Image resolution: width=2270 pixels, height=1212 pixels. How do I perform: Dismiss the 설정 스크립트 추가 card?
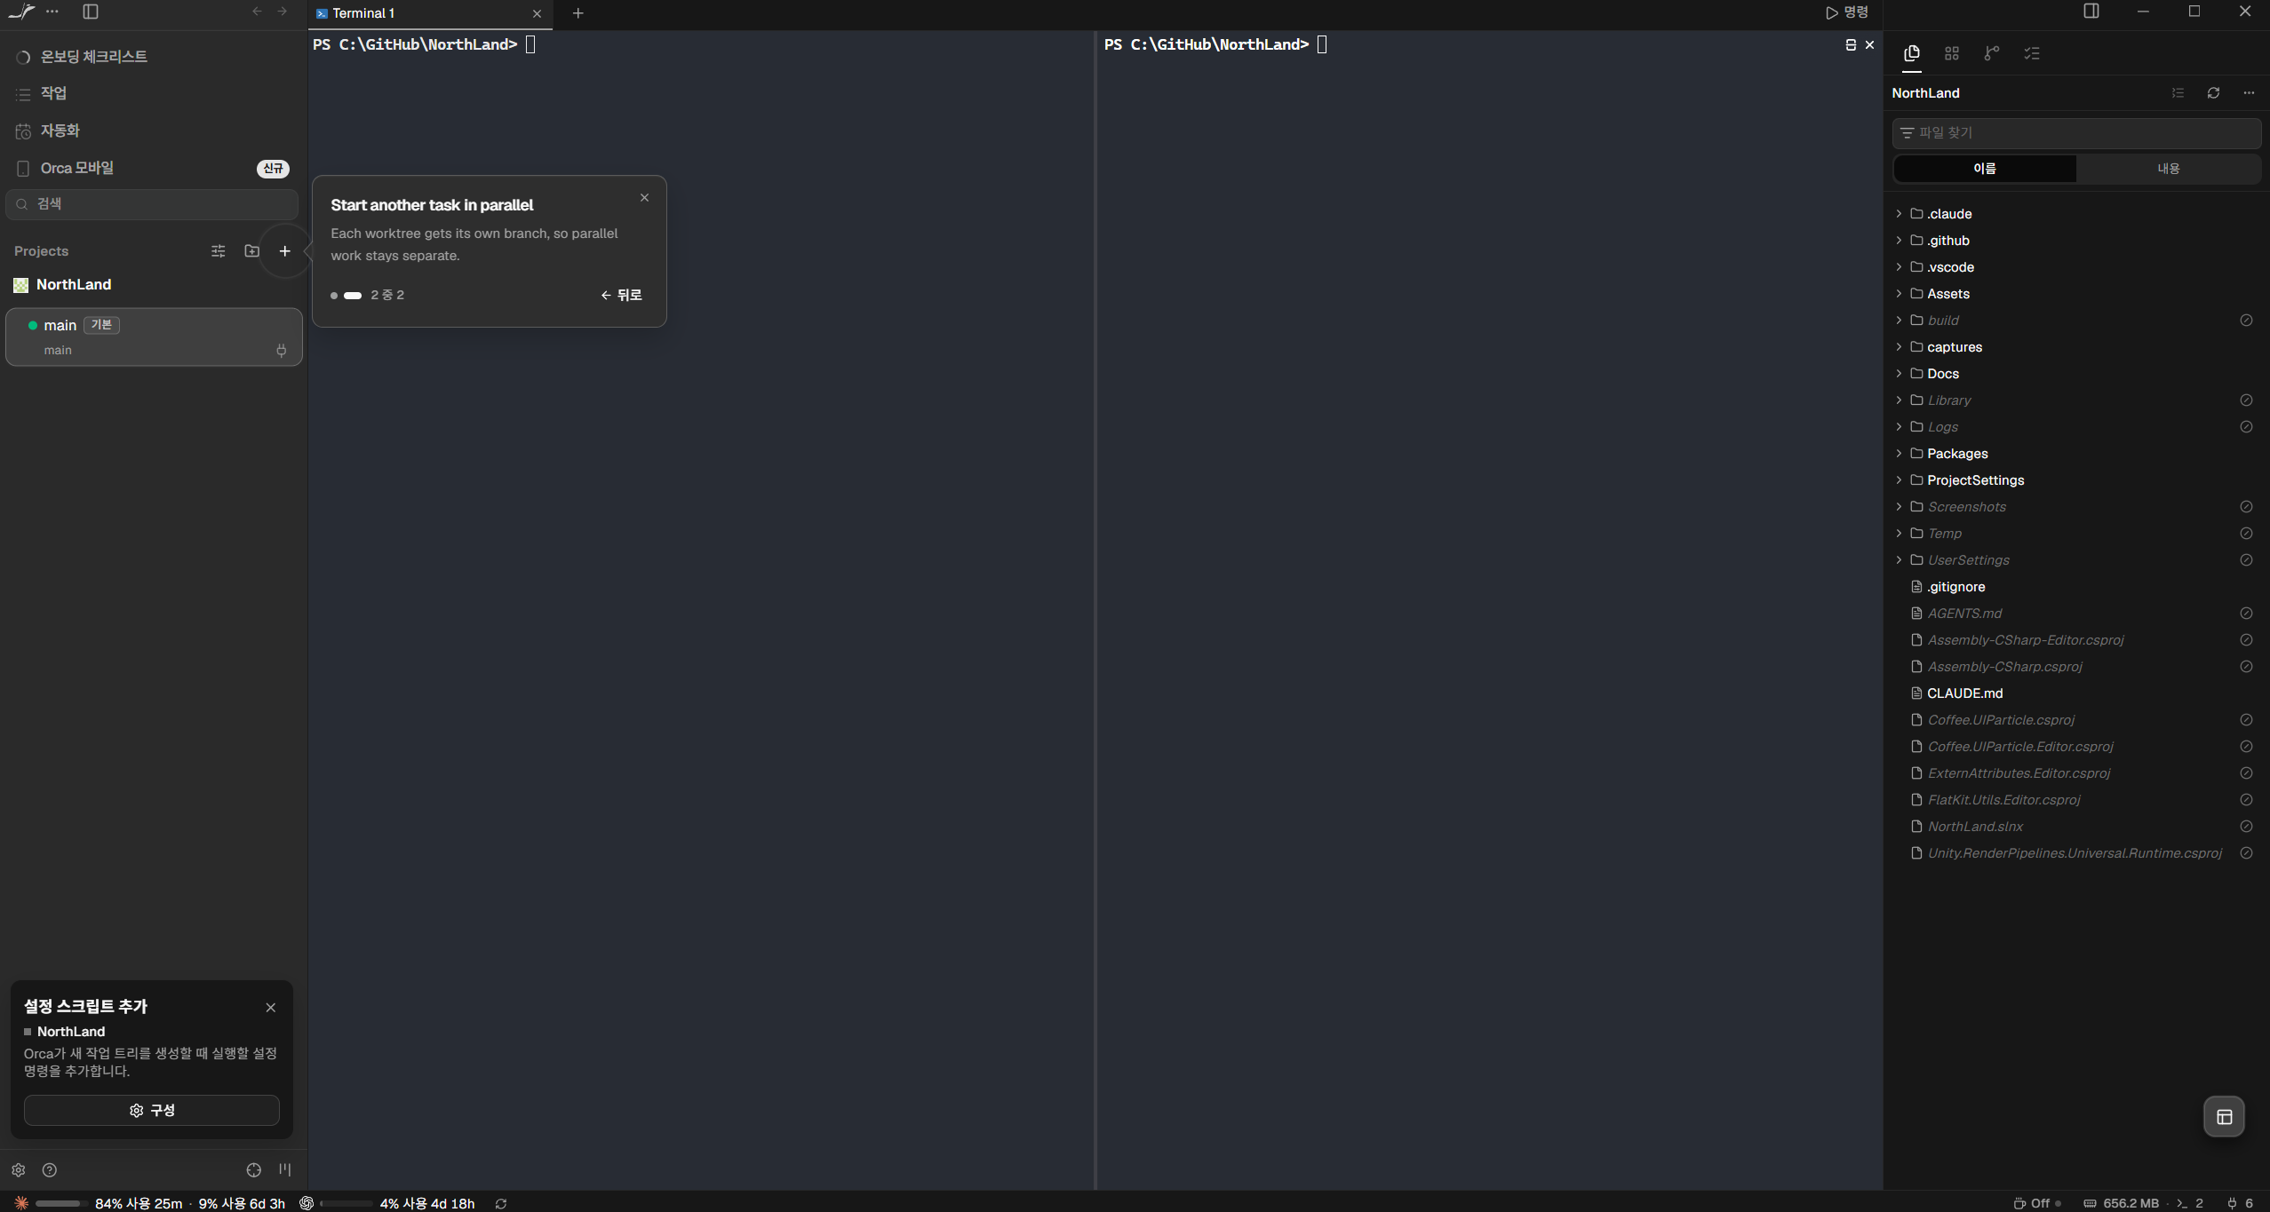click(x=271, y=1008)
